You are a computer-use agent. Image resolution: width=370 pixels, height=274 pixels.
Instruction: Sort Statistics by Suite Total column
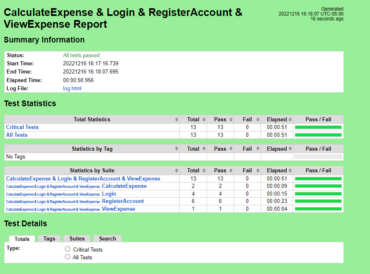(204, 170)
